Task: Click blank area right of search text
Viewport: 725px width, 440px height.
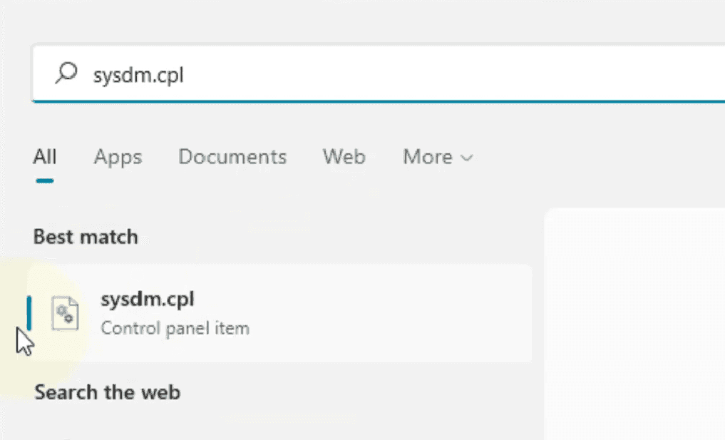Action: [x=453, y=74]
